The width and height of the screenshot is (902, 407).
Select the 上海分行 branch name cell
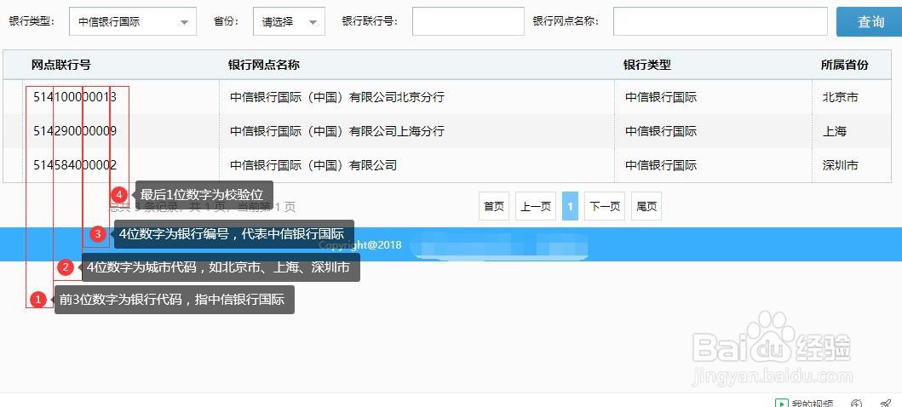pyautogui.click(x=337, y=131)
